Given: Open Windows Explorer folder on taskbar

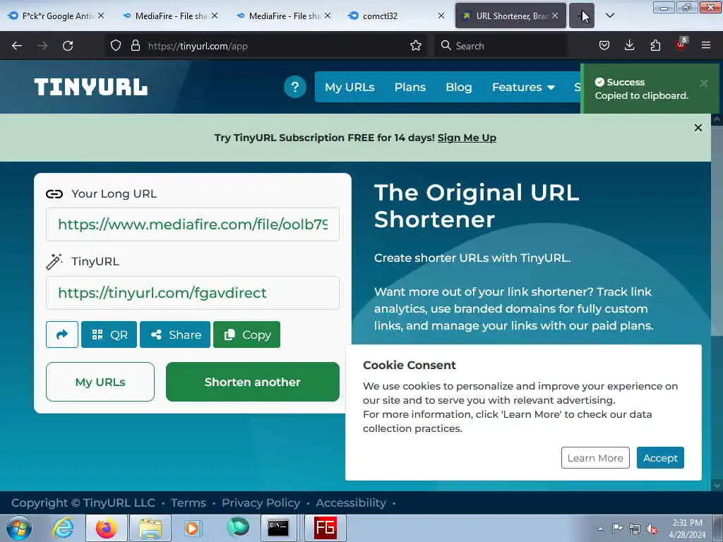Looking at the screenshot, I should (150, 528).
